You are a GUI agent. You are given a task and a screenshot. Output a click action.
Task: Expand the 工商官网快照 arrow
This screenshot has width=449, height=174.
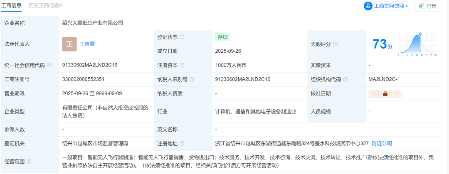pos(407,6)
